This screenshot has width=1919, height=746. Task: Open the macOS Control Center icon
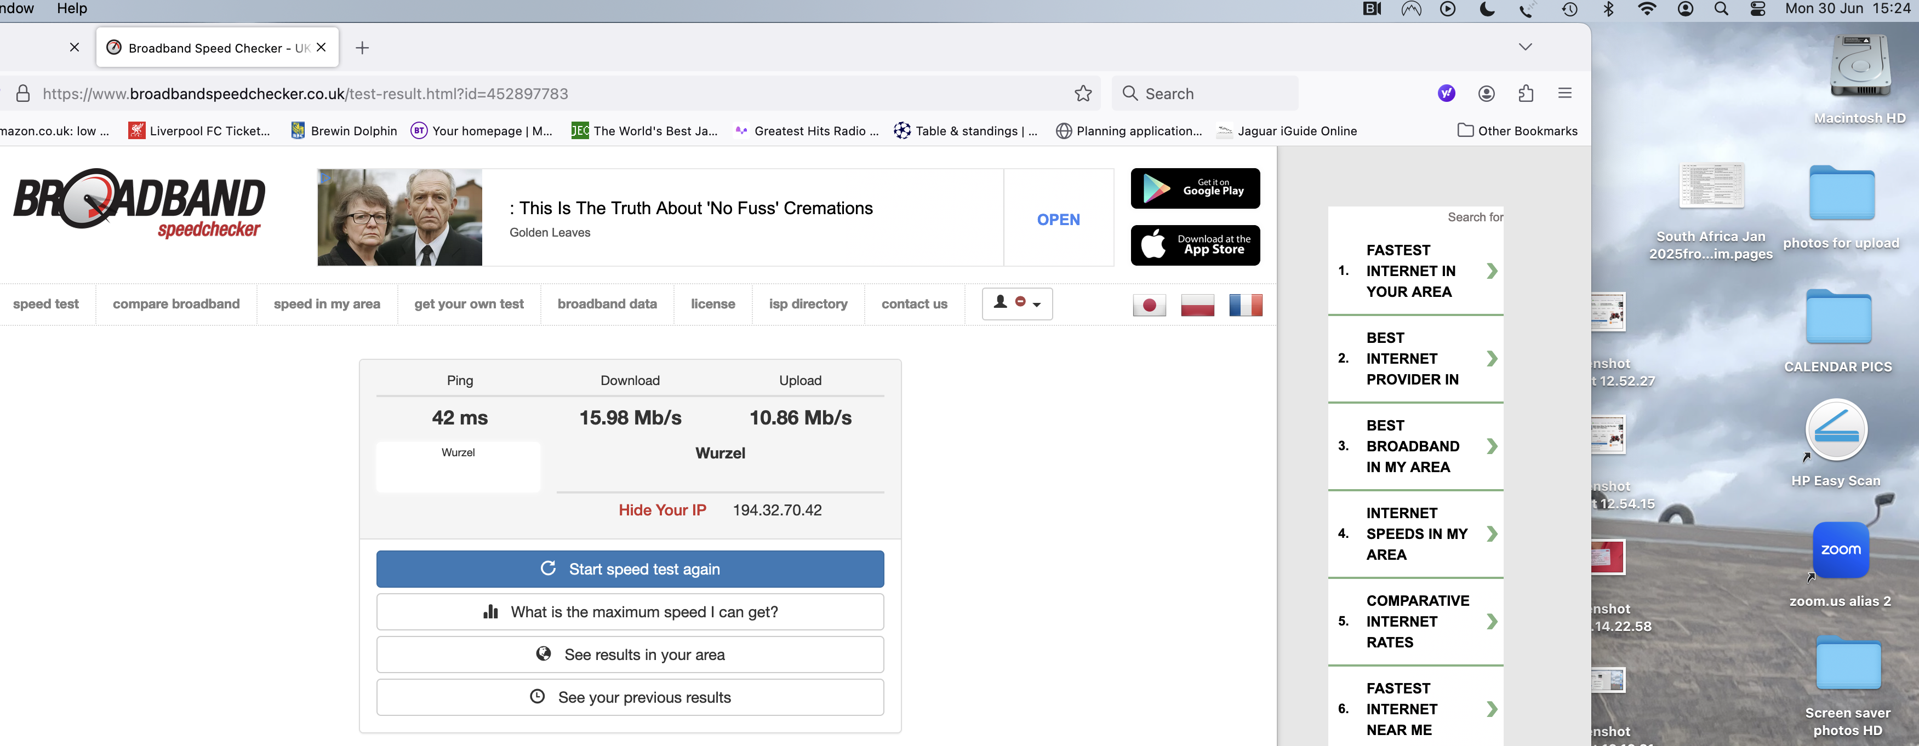[x=1757, y=9]
